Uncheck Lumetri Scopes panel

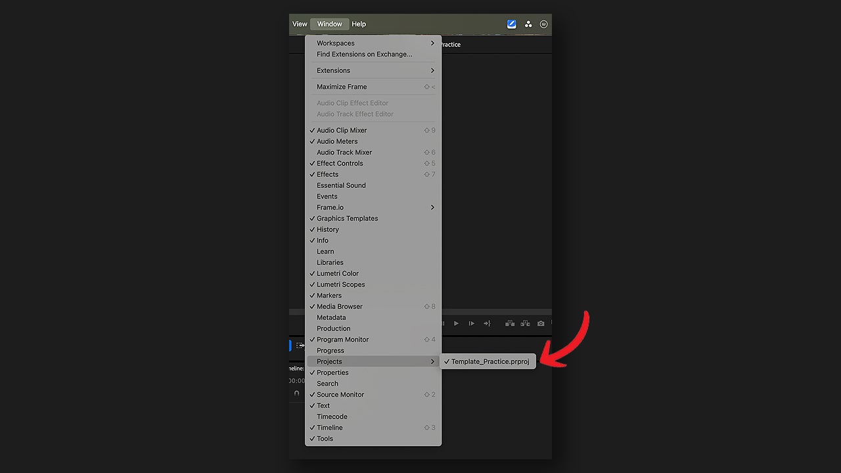tap(373, 284)
